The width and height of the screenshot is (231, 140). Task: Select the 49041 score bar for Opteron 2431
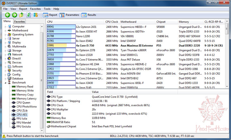pos(61,27)
